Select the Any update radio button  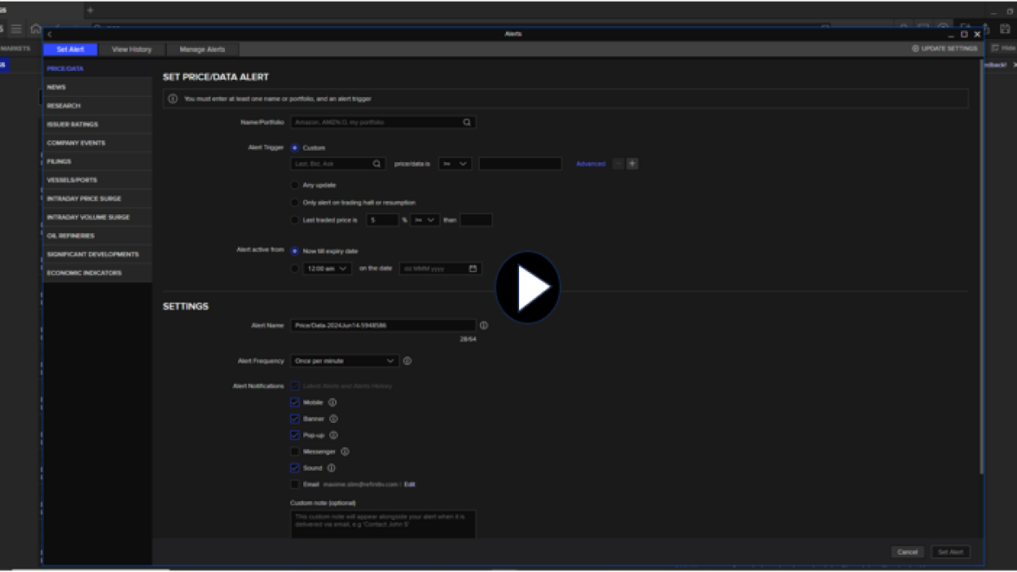(x=295, y=185)
